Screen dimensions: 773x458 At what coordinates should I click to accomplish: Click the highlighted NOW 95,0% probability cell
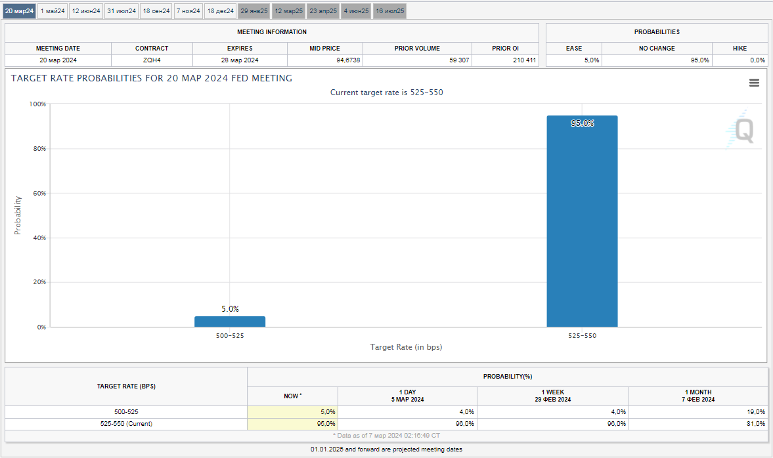pos(293,424)
